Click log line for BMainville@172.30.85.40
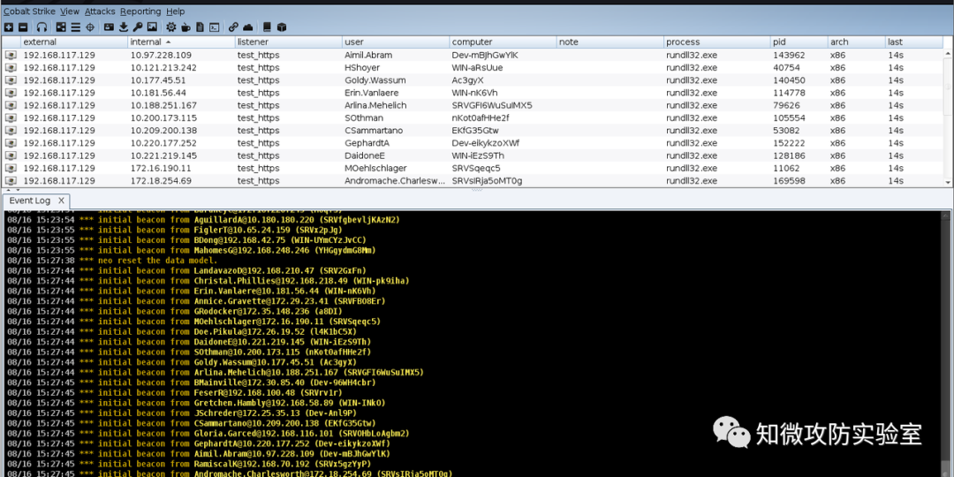This screenshot has width=954, height=477. point(191,382)
